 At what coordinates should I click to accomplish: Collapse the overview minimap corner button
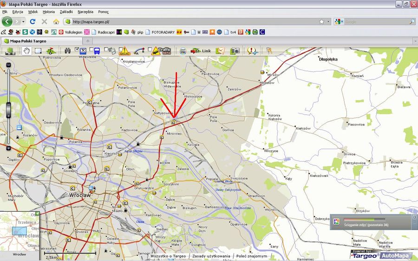click(x=37, y=214)
